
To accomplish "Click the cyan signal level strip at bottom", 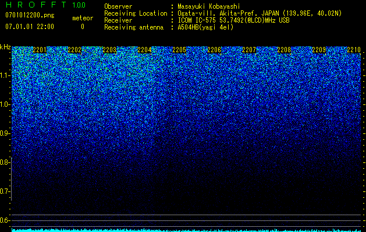I will tap(186, 230).
